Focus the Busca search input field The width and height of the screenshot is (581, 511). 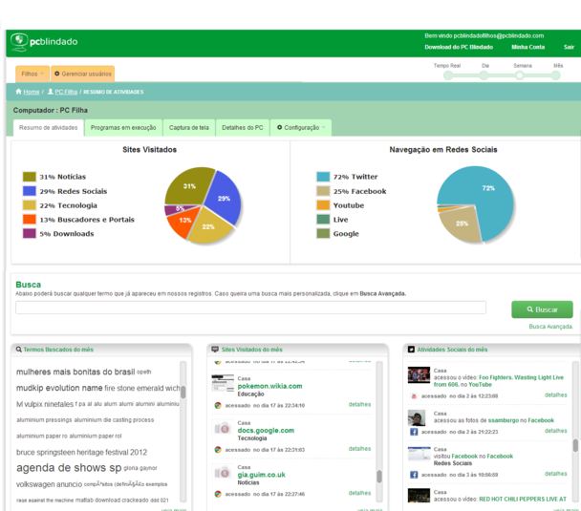point(250,308)
